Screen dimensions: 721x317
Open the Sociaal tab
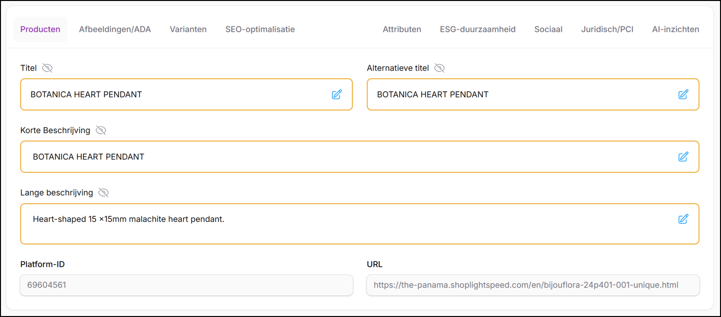[548, 29]
